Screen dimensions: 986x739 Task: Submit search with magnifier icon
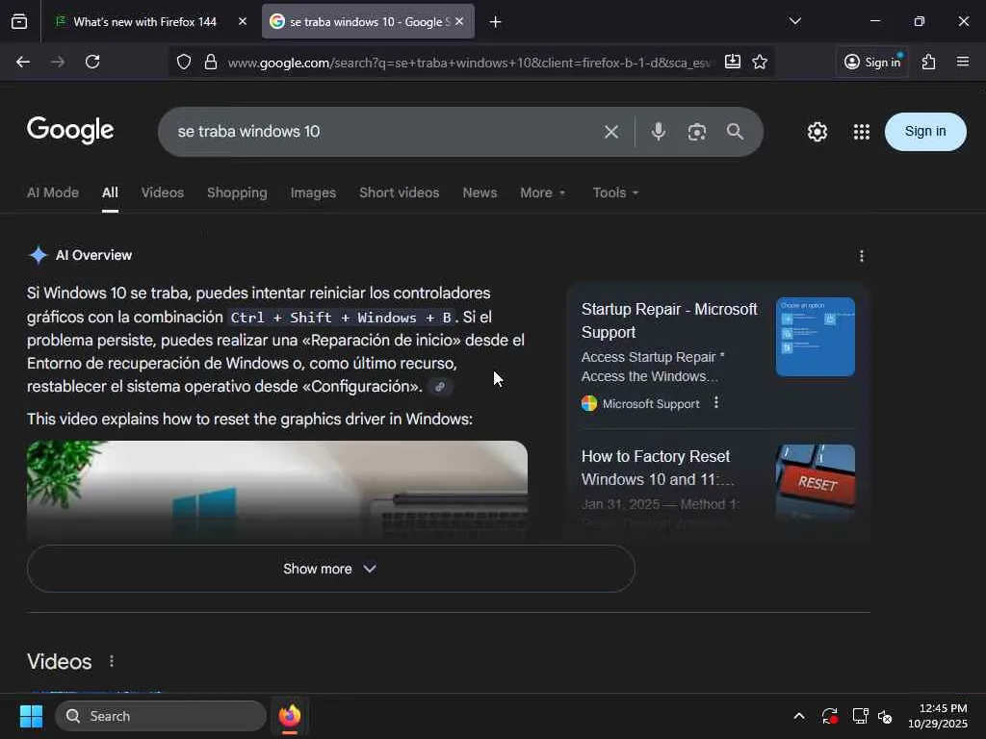click(x=735, y=131)
